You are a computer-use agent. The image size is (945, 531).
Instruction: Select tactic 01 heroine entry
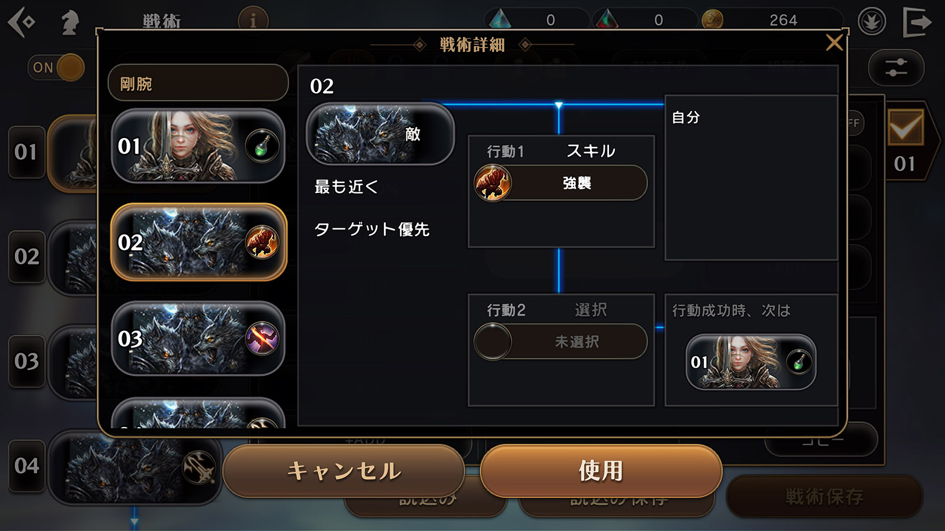[x=198, y=146]
